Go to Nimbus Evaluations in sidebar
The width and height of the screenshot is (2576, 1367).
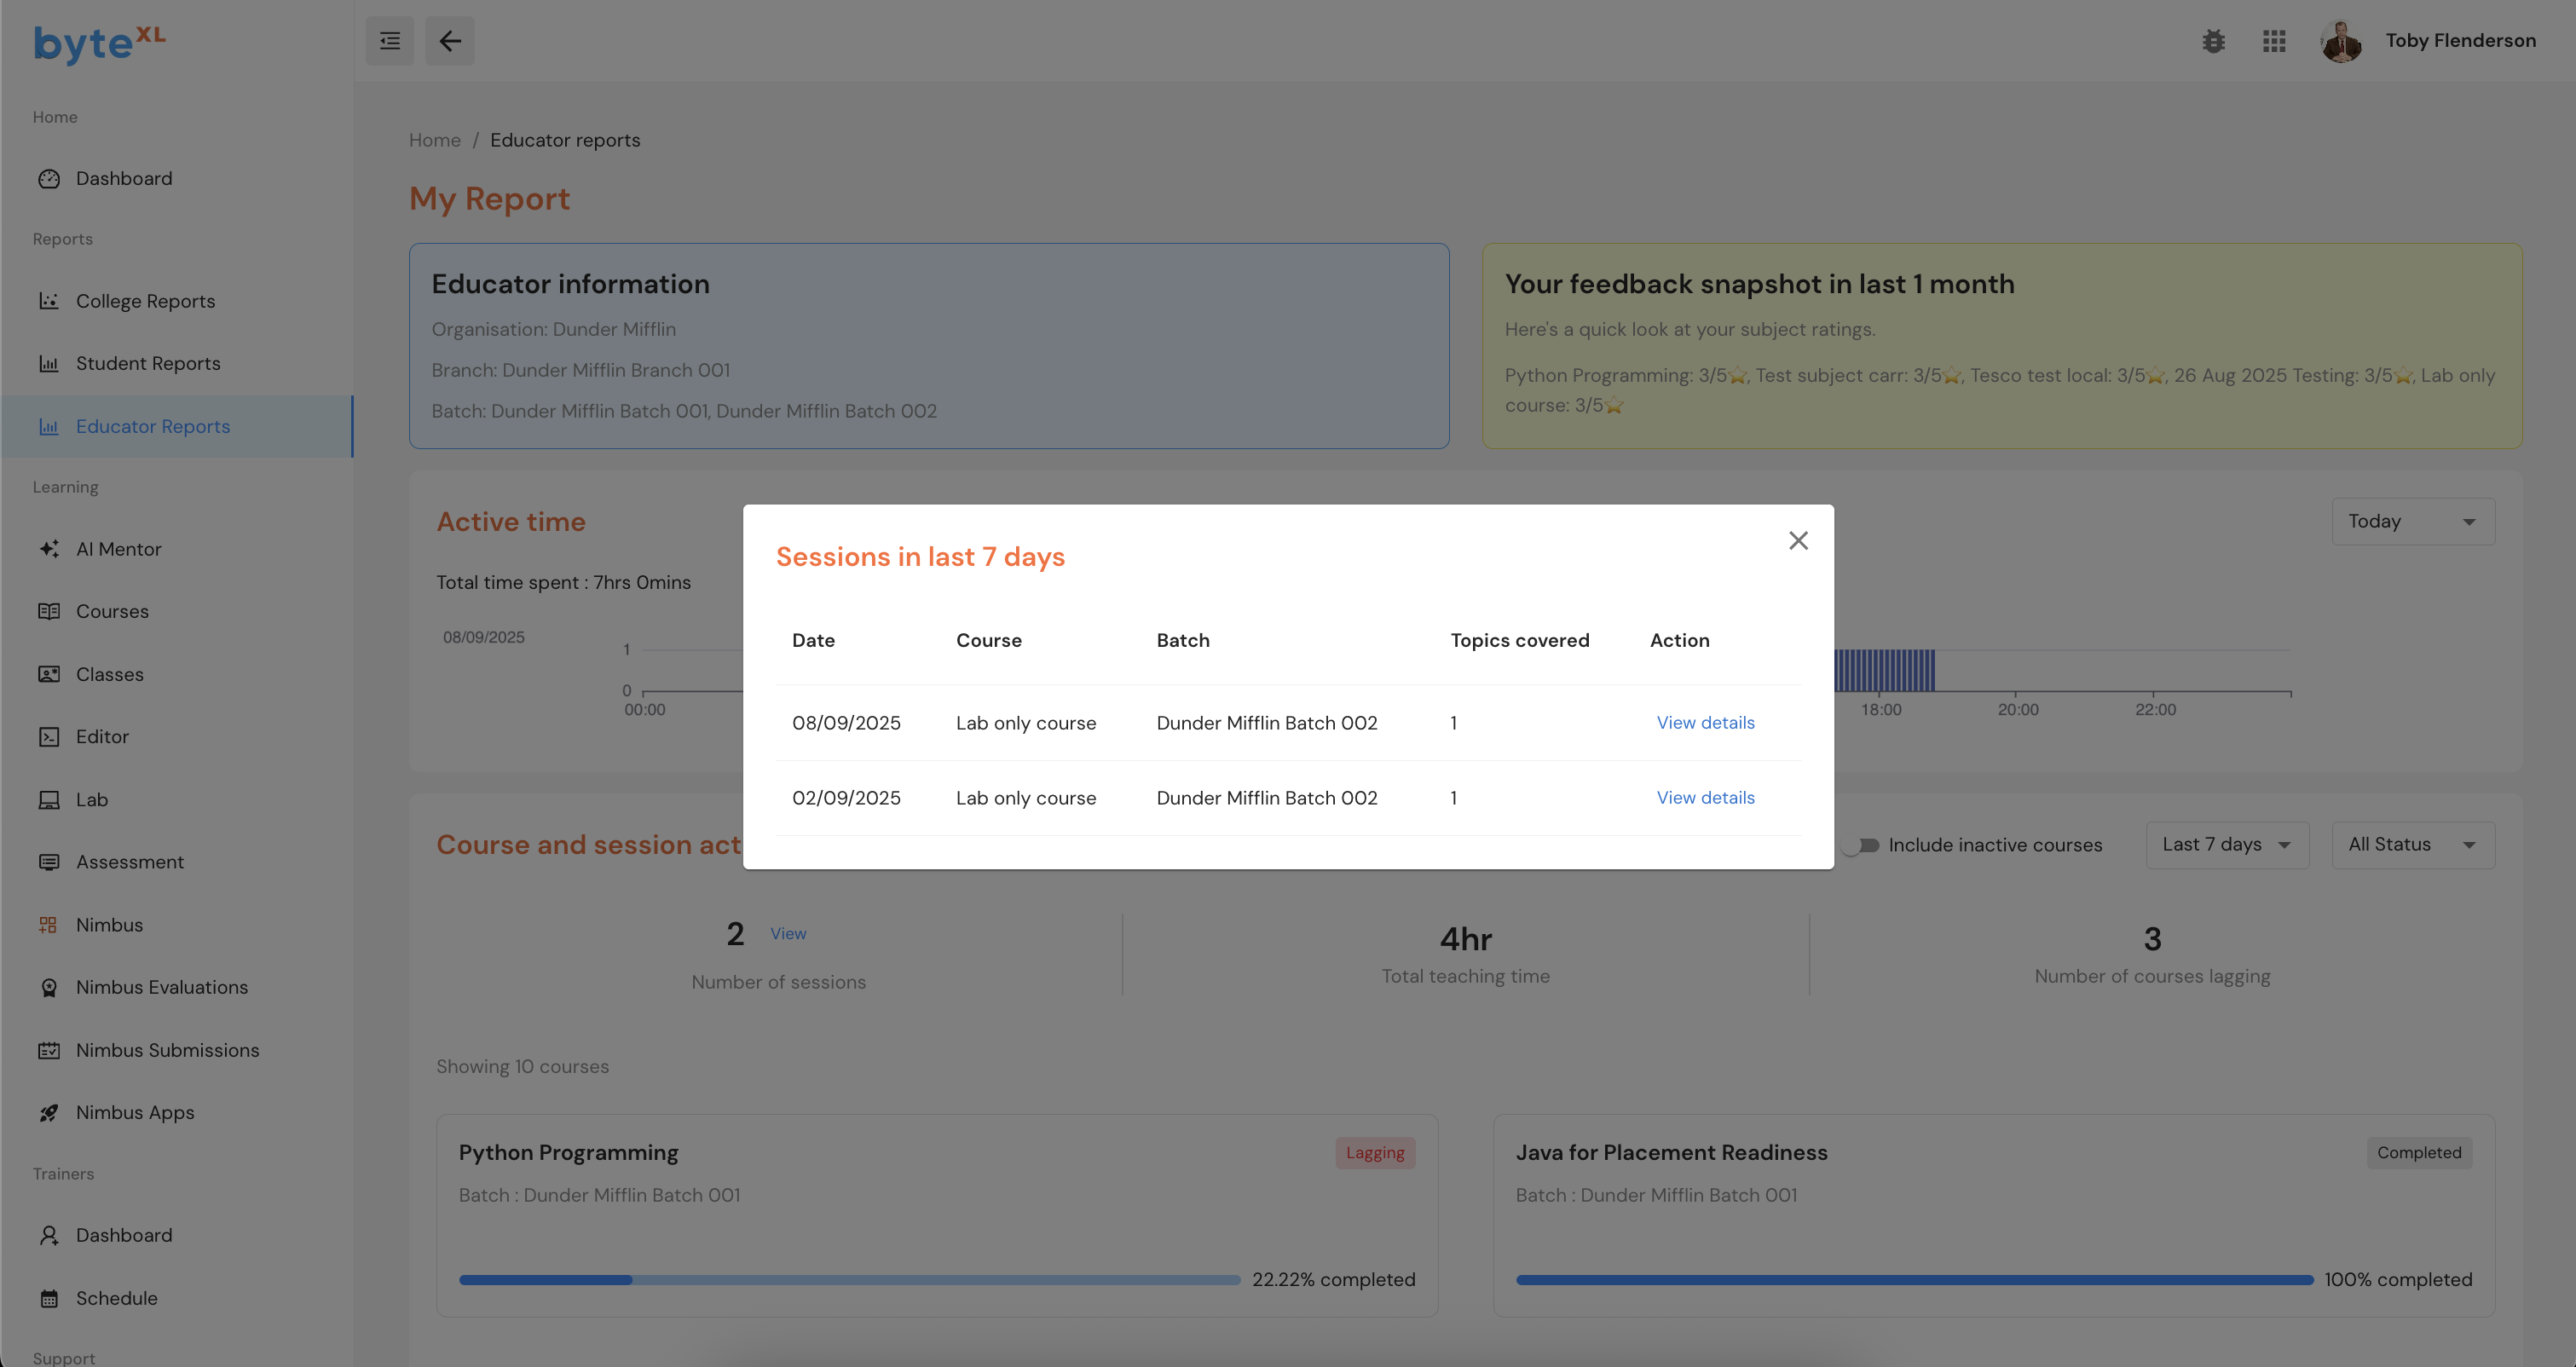coord(161,987)
